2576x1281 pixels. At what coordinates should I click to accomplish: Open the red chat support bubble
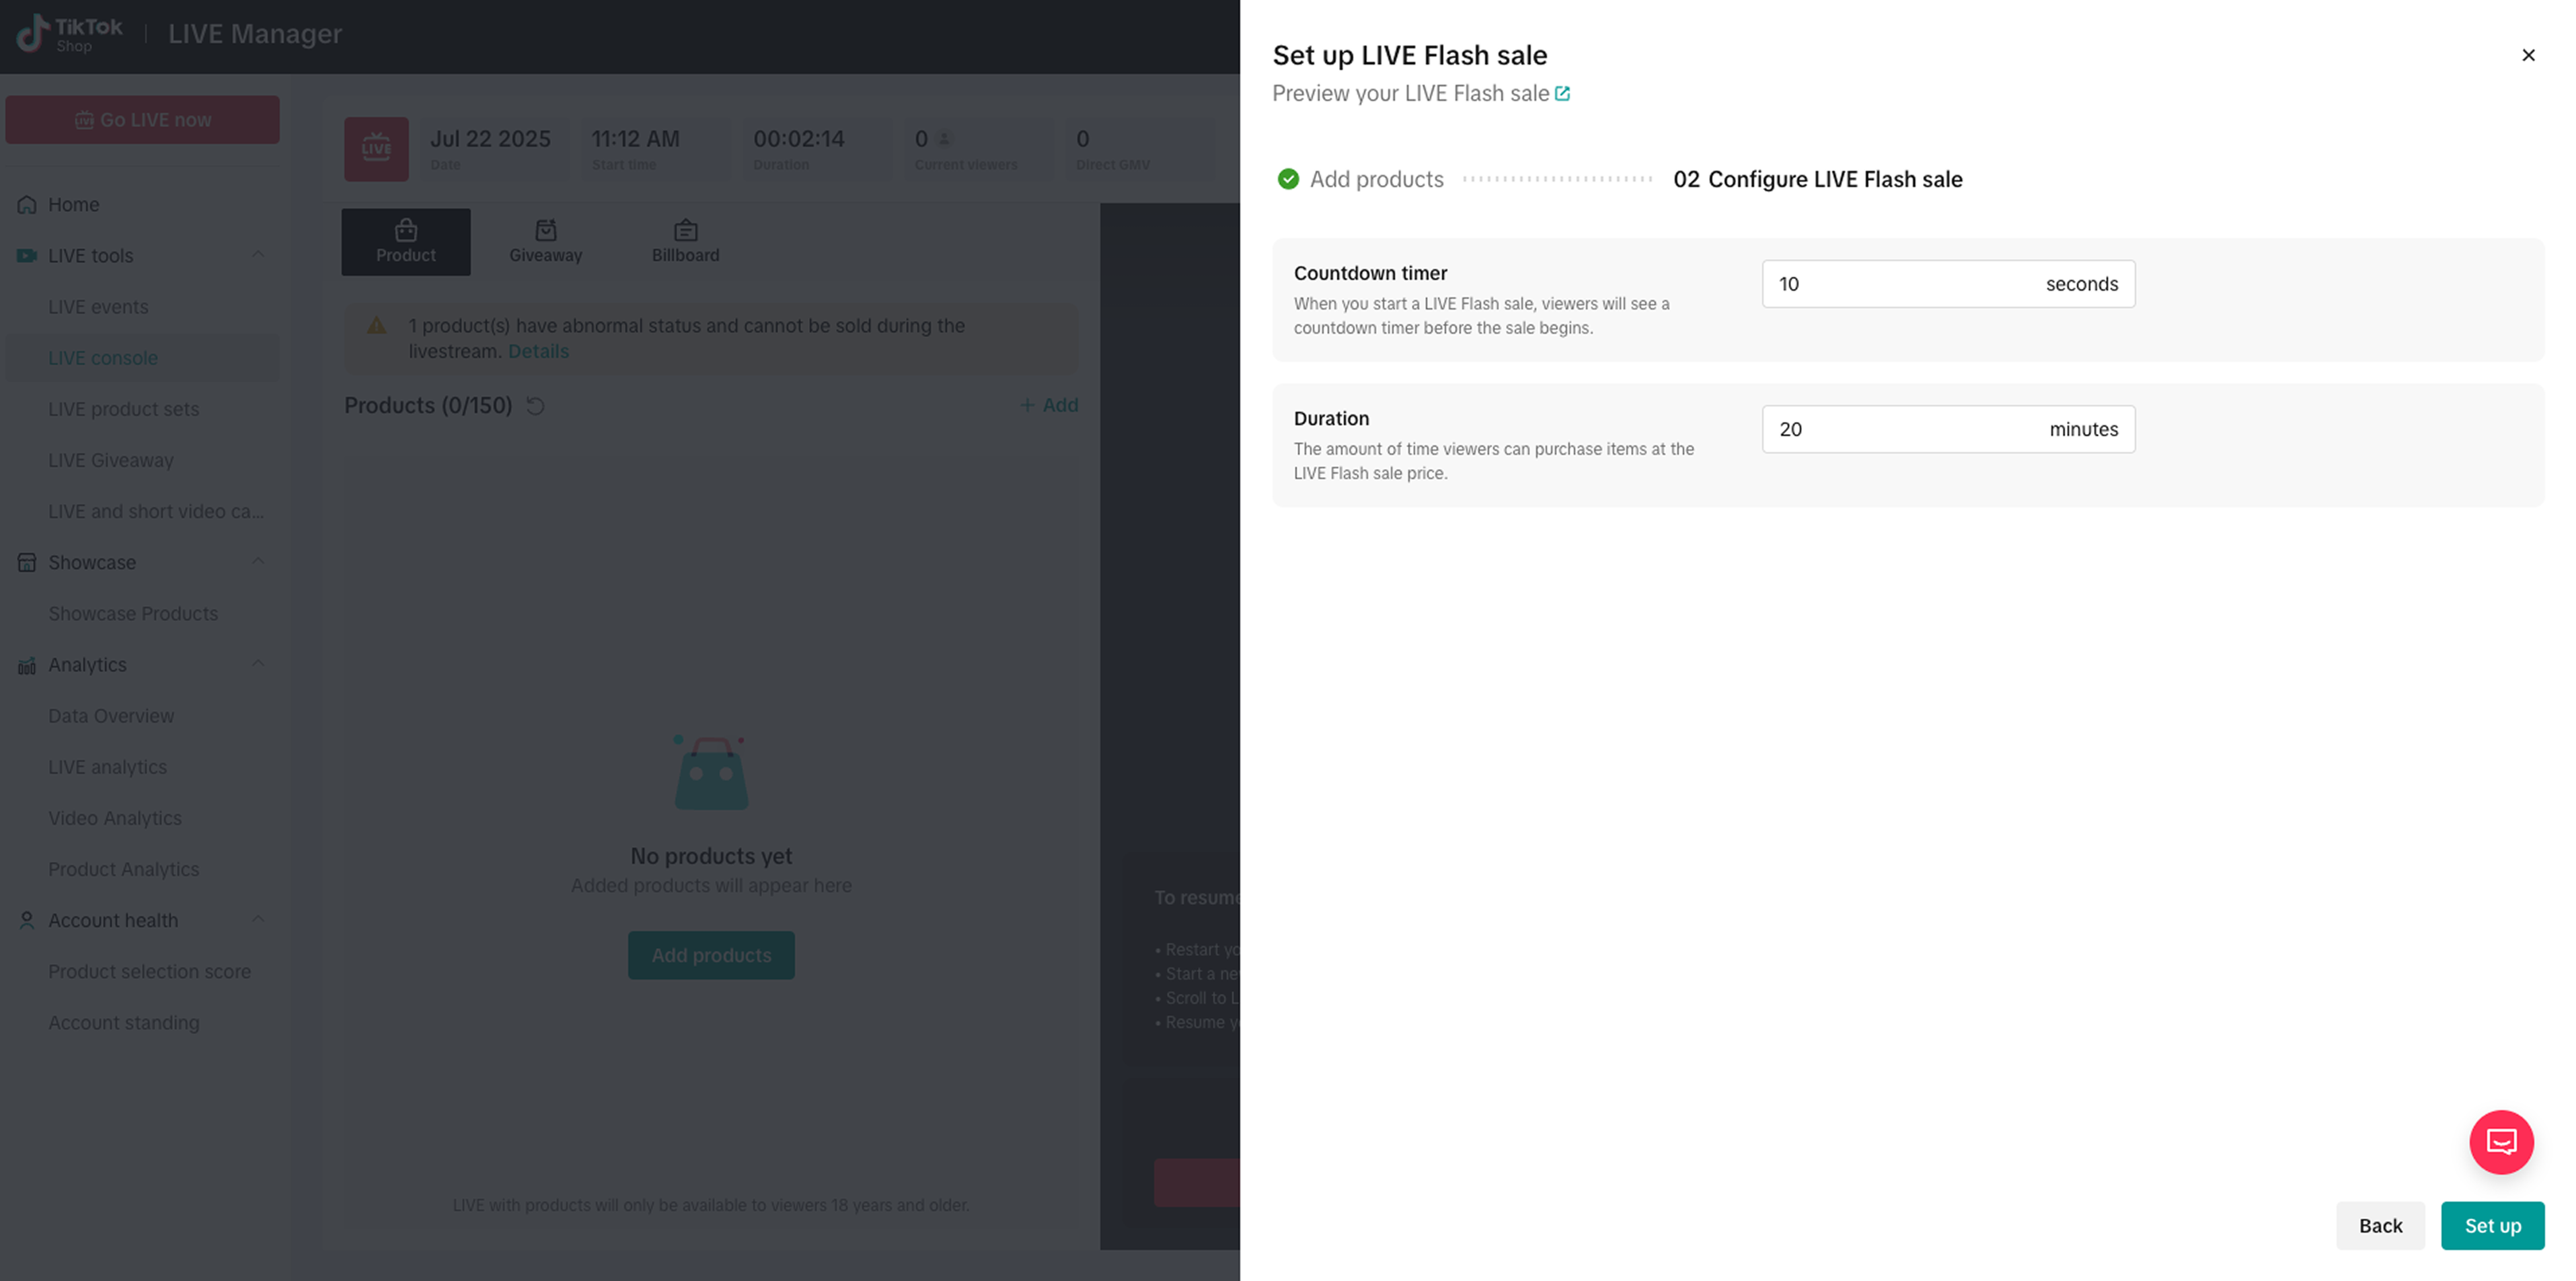point(2500,1141)
